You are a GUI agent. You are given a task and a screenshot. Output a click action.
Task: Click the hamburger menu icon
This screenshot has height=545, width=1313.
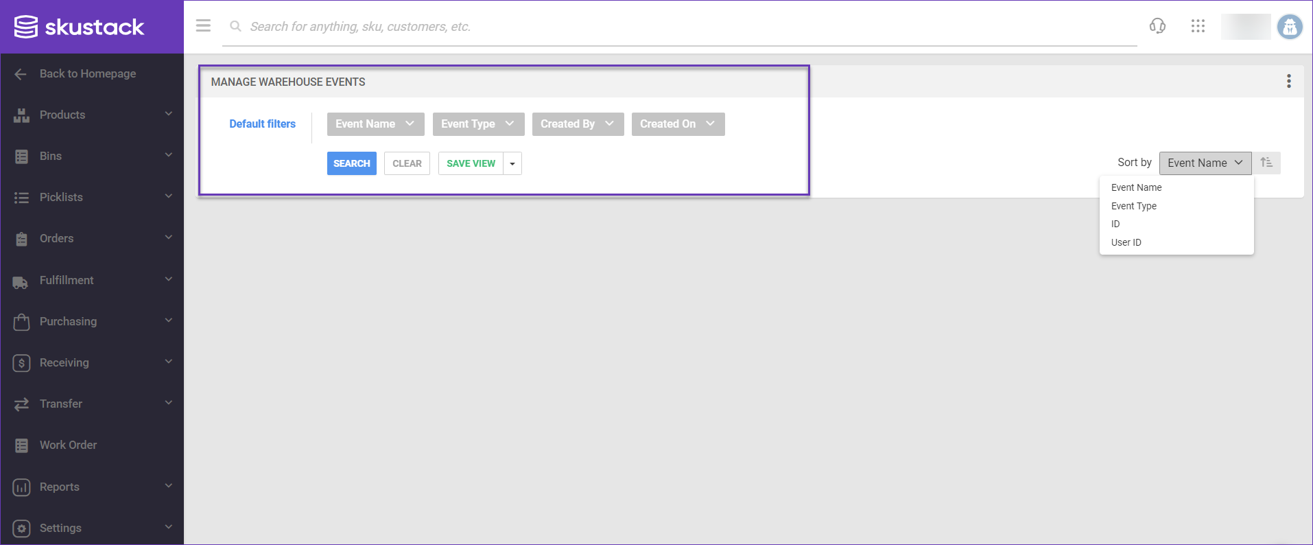pyautogui.click(x=203, y=26)
